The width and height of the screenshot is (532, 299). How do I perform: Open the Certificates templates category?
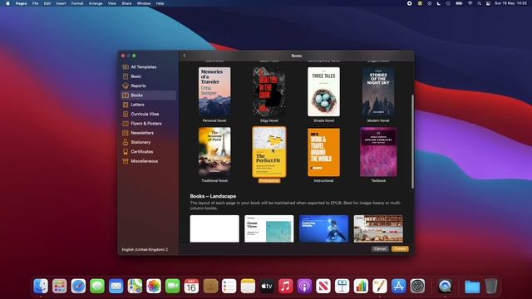[x=148, y=151]
